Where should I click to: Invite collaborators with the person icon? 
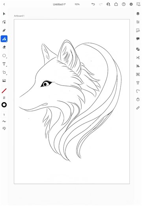tap(108, 4)
